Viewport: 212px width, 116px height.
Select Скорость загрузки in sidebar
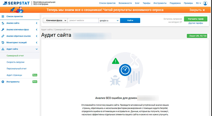16,62
